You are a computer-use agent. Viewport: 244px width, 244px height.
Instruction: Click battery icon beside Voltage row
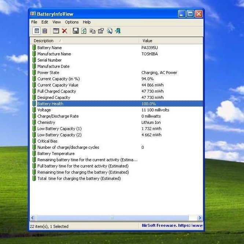click(34, 110)
